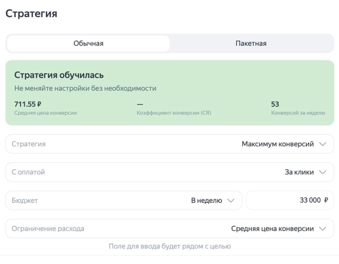Switch to the Обычная strategy tab

[x=88, y=44]
